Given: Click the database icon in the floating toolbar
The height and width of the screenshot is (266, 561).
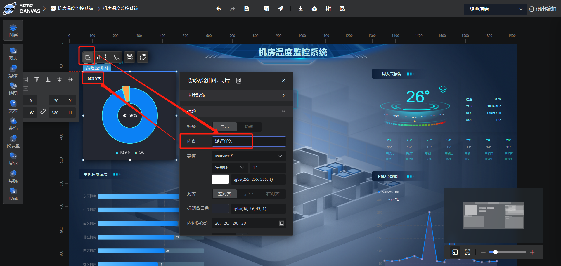Looking at the screenshot, I should (129, 57).
